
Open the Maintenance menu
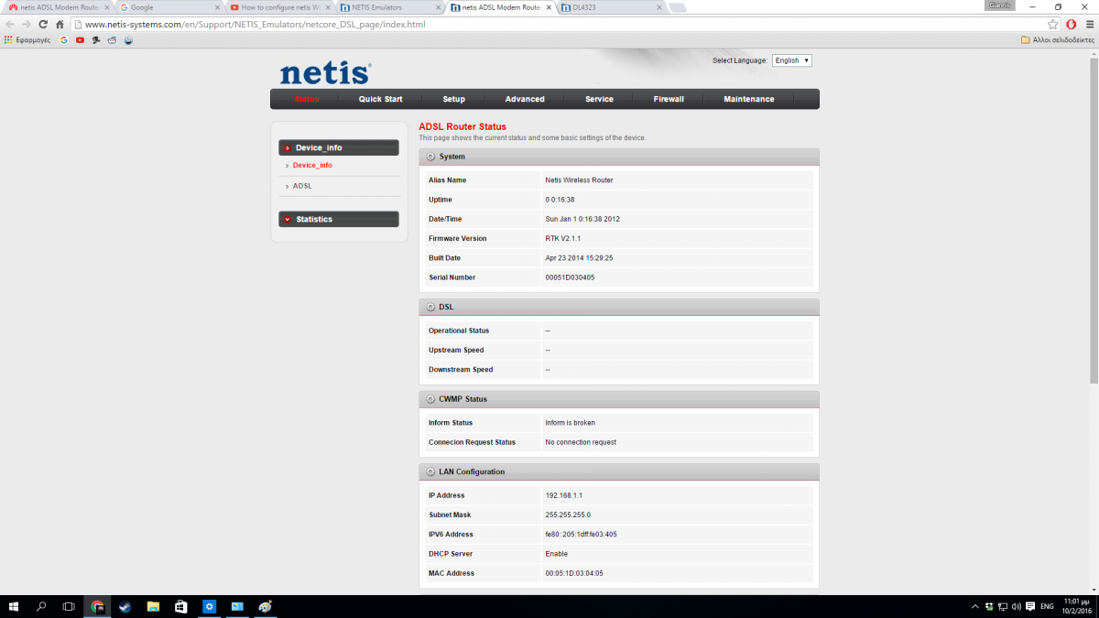749,99
